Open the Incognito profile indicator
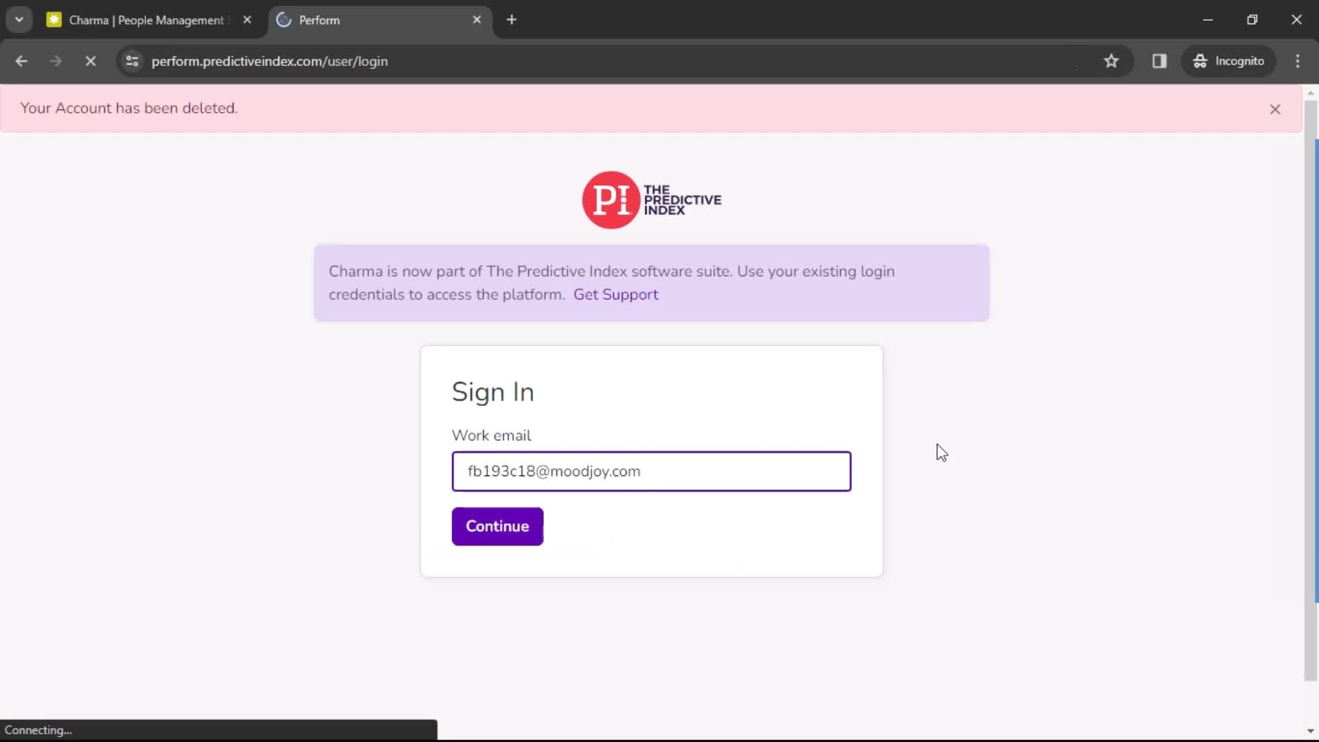The height and width of the screenshot is (742, 1319). [x=1228, y=61]
